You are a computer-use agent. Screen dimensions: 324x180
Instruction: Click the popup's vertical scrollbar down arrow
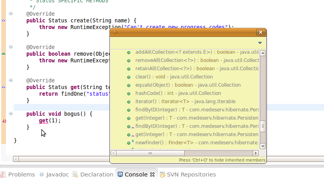[x=263, y=146]
